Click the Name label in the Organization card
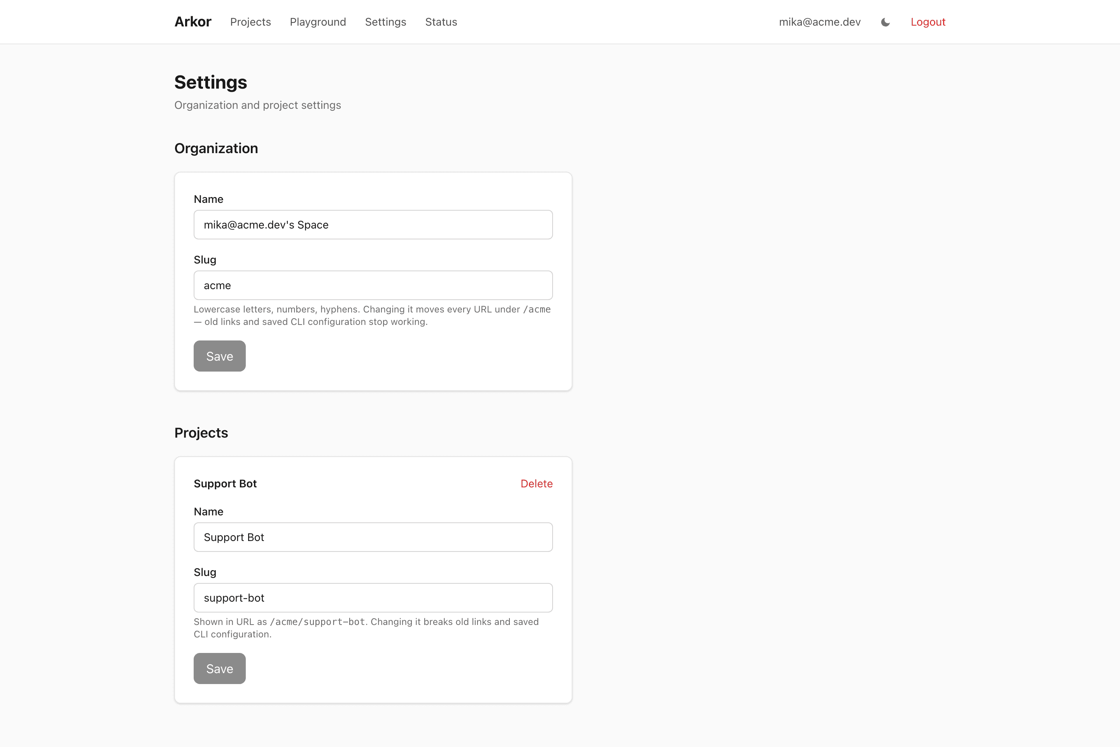 coord(209,199)
